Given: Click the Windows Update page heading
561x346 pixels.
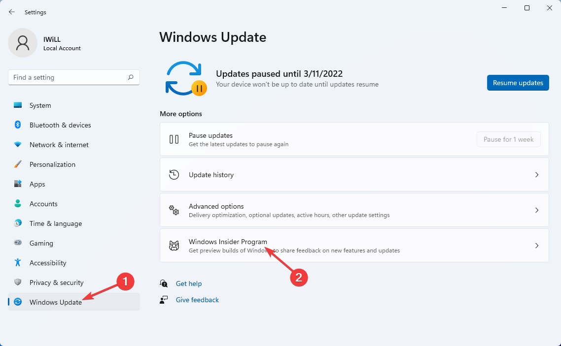Looking at the screenshot, I should click(x=212, y=37).
